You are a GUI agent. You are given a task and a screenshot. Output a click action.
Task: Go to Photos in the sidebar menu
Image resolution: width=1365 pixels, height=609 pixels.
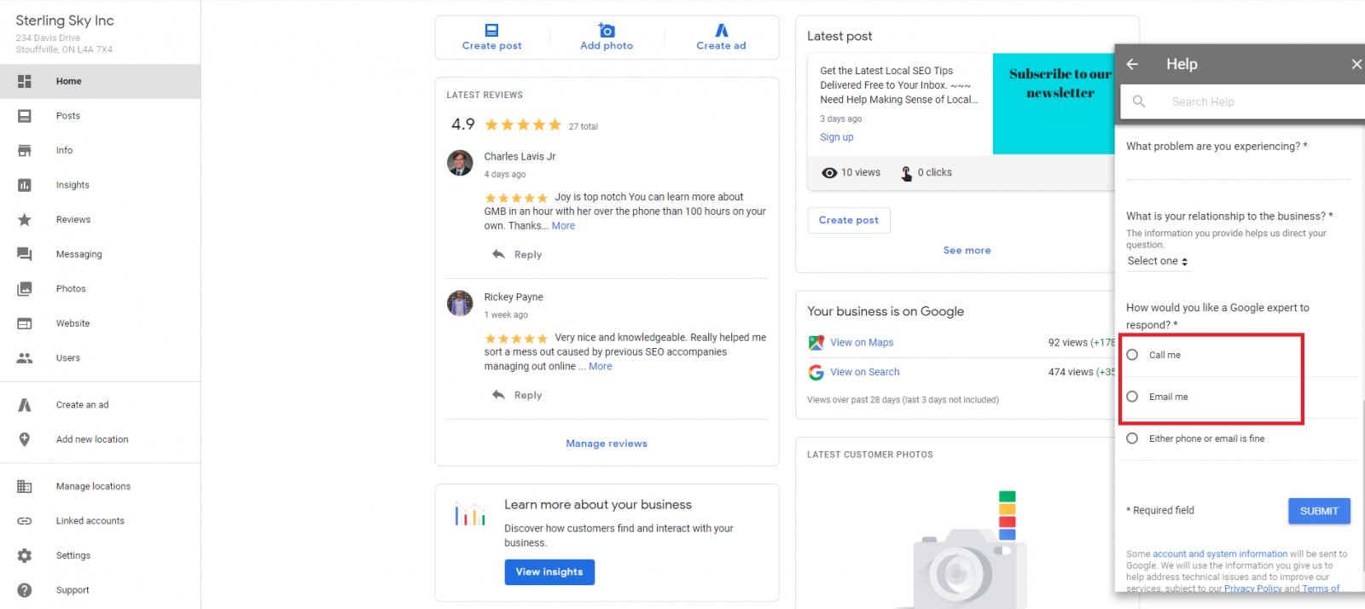click(71, 289)
